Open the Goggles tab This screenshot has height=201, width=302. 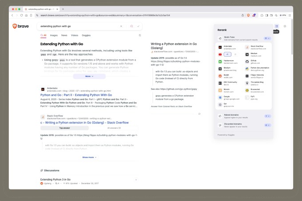click(x=87, y=35)
